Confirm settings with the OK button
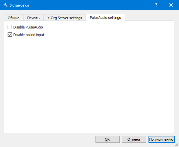The height and width of the screenshot is (147, 179). (107, 139)
